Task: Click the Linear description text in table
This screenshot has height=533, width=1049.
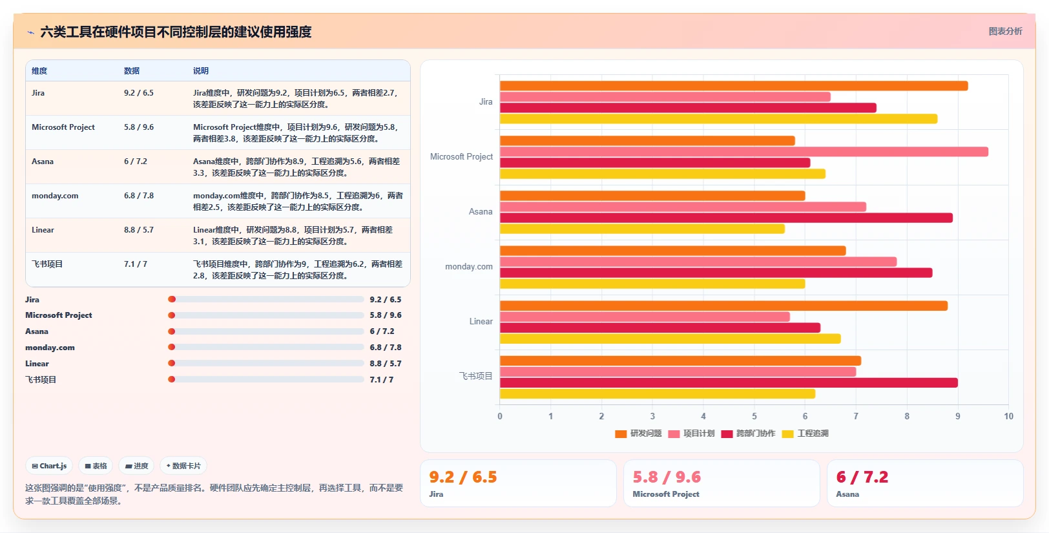Action: point(293,236)
